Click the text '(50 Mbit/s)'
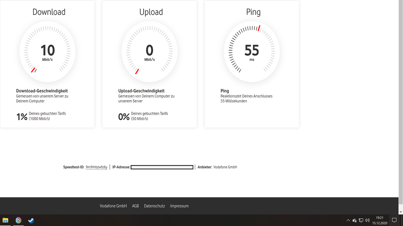 (x=140, y=119)
